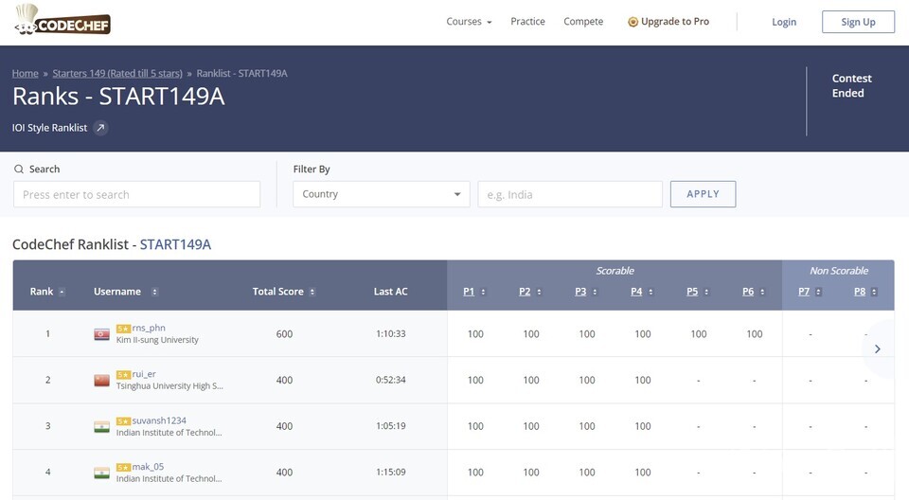This screenshot has width=909, height=500.
Task: Open the Country filter dropdown
Action: coord(381,194)
